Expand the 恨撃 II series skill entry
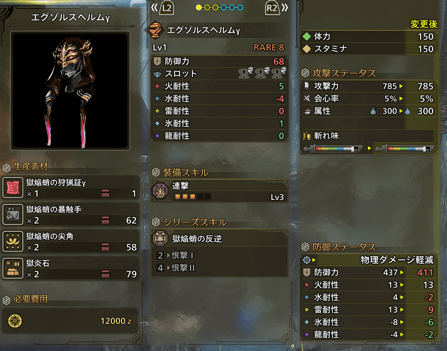The height and width of the screenshot is (351, 447). tap(175, 268)
